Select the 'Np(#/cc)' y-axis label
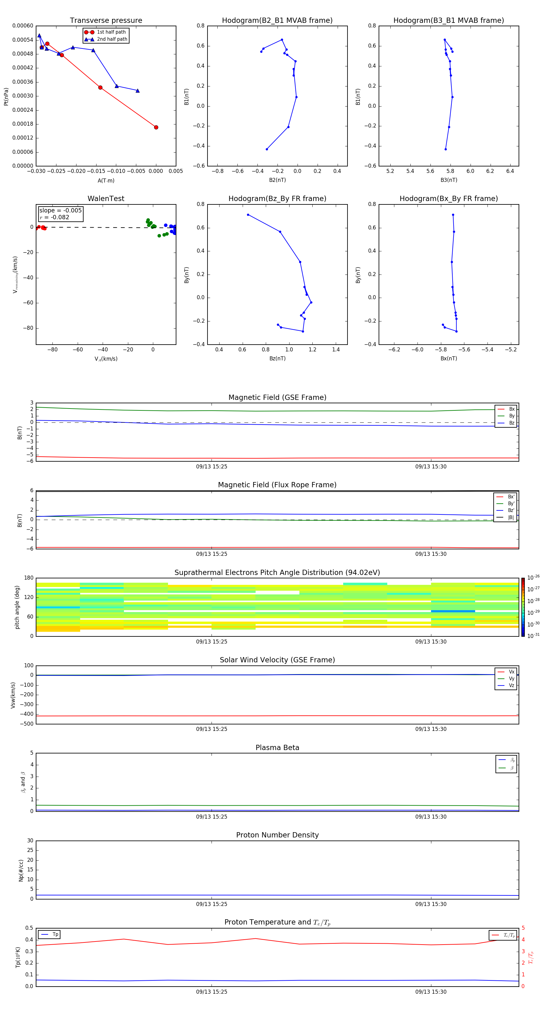 coord(21,870)
